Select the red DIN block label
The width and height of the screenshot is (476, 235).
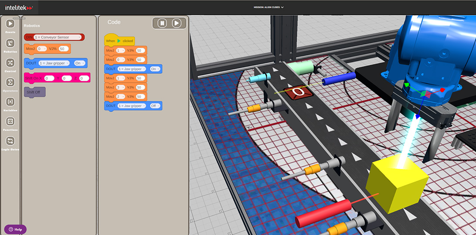pos(29,37)
